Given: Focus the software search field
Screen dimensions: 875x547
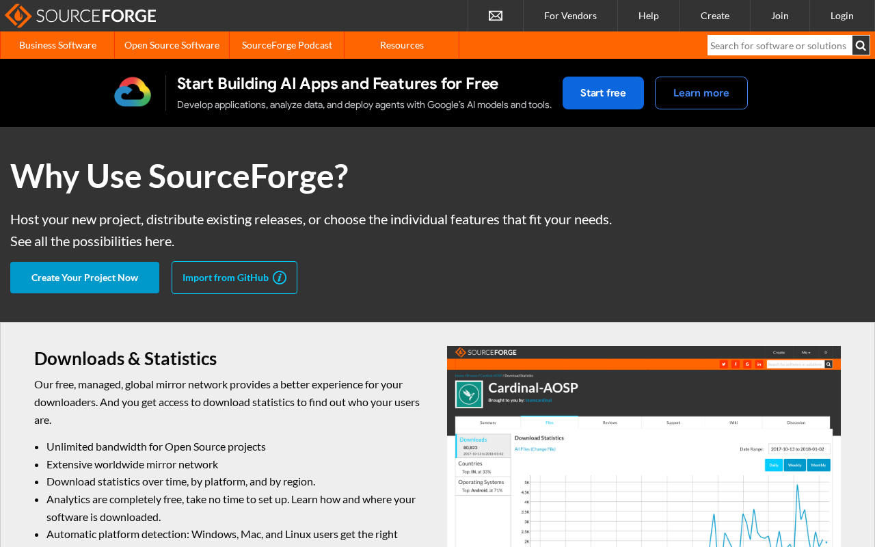Looking at the screenshot, I should tap(780, 45).
